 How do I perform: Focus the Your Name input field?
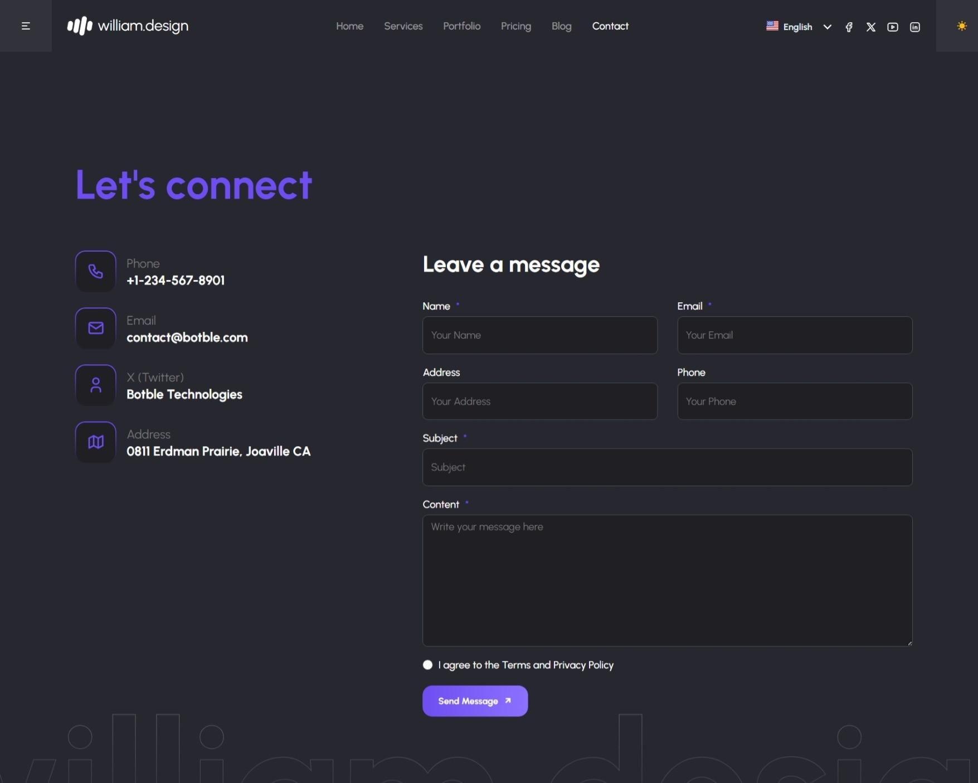[540, 335]
